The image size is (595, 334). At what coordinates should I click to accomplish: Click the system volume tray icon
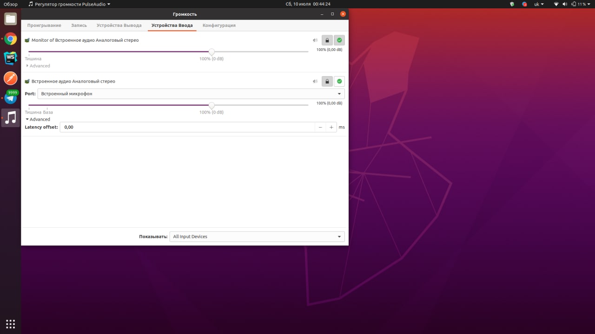click(x=565, y=4)
